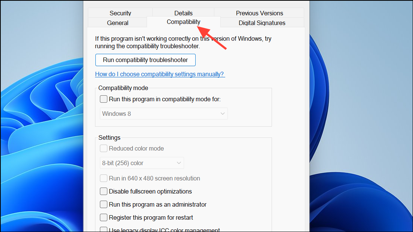Check Register this program for restart

tap(104, 217)
